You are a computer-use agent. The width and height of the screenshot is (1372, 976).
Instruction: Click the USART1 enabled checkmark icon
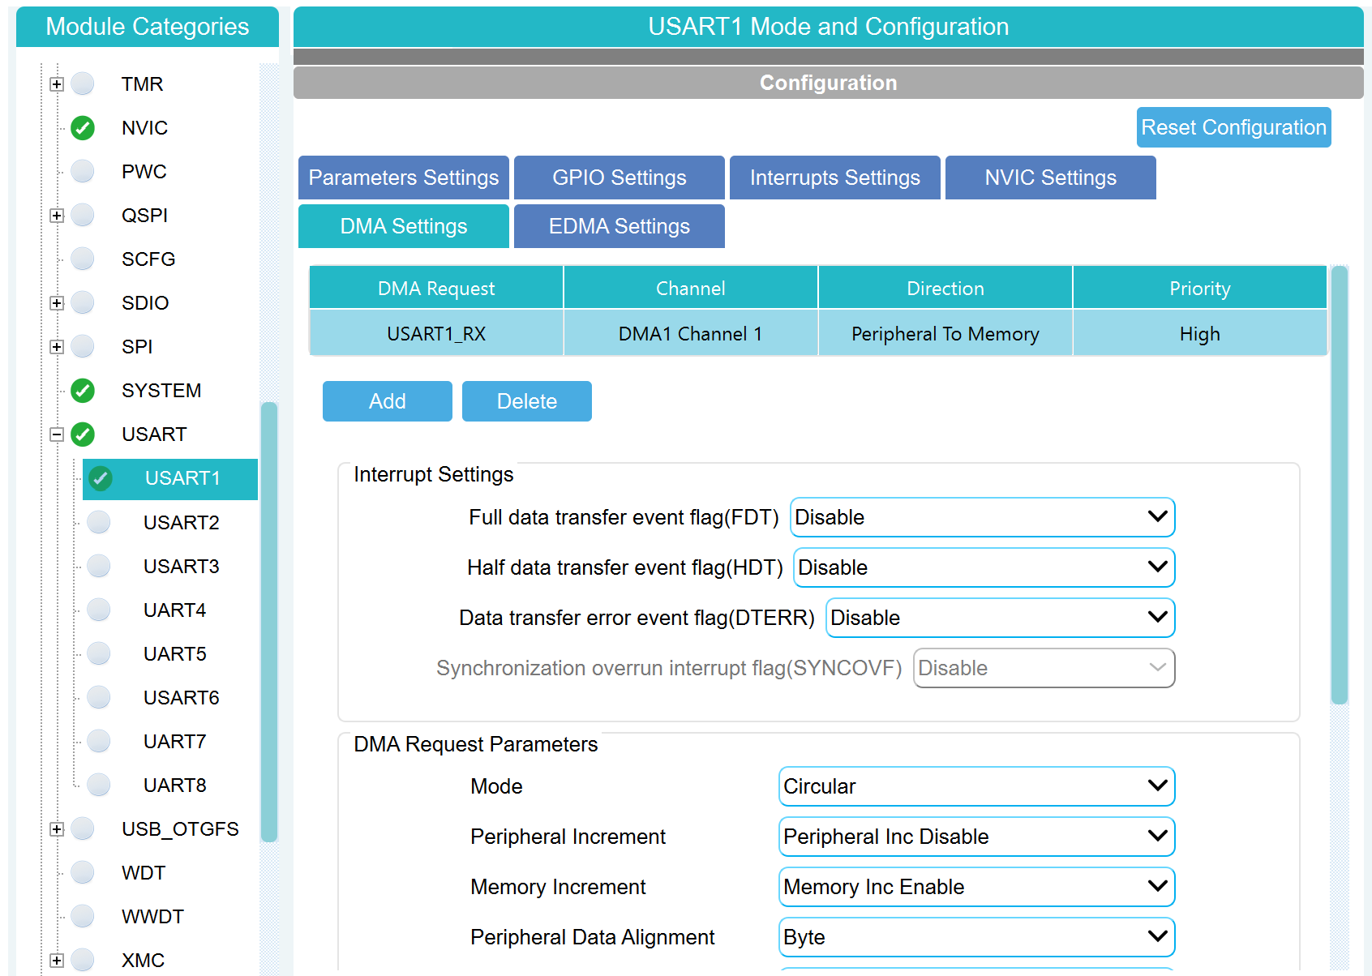(x=101, y=478)
